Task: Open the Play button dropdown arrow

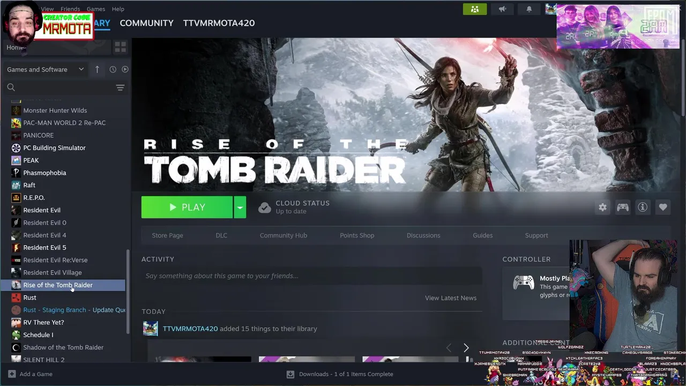Action: (x=240, y=207)
